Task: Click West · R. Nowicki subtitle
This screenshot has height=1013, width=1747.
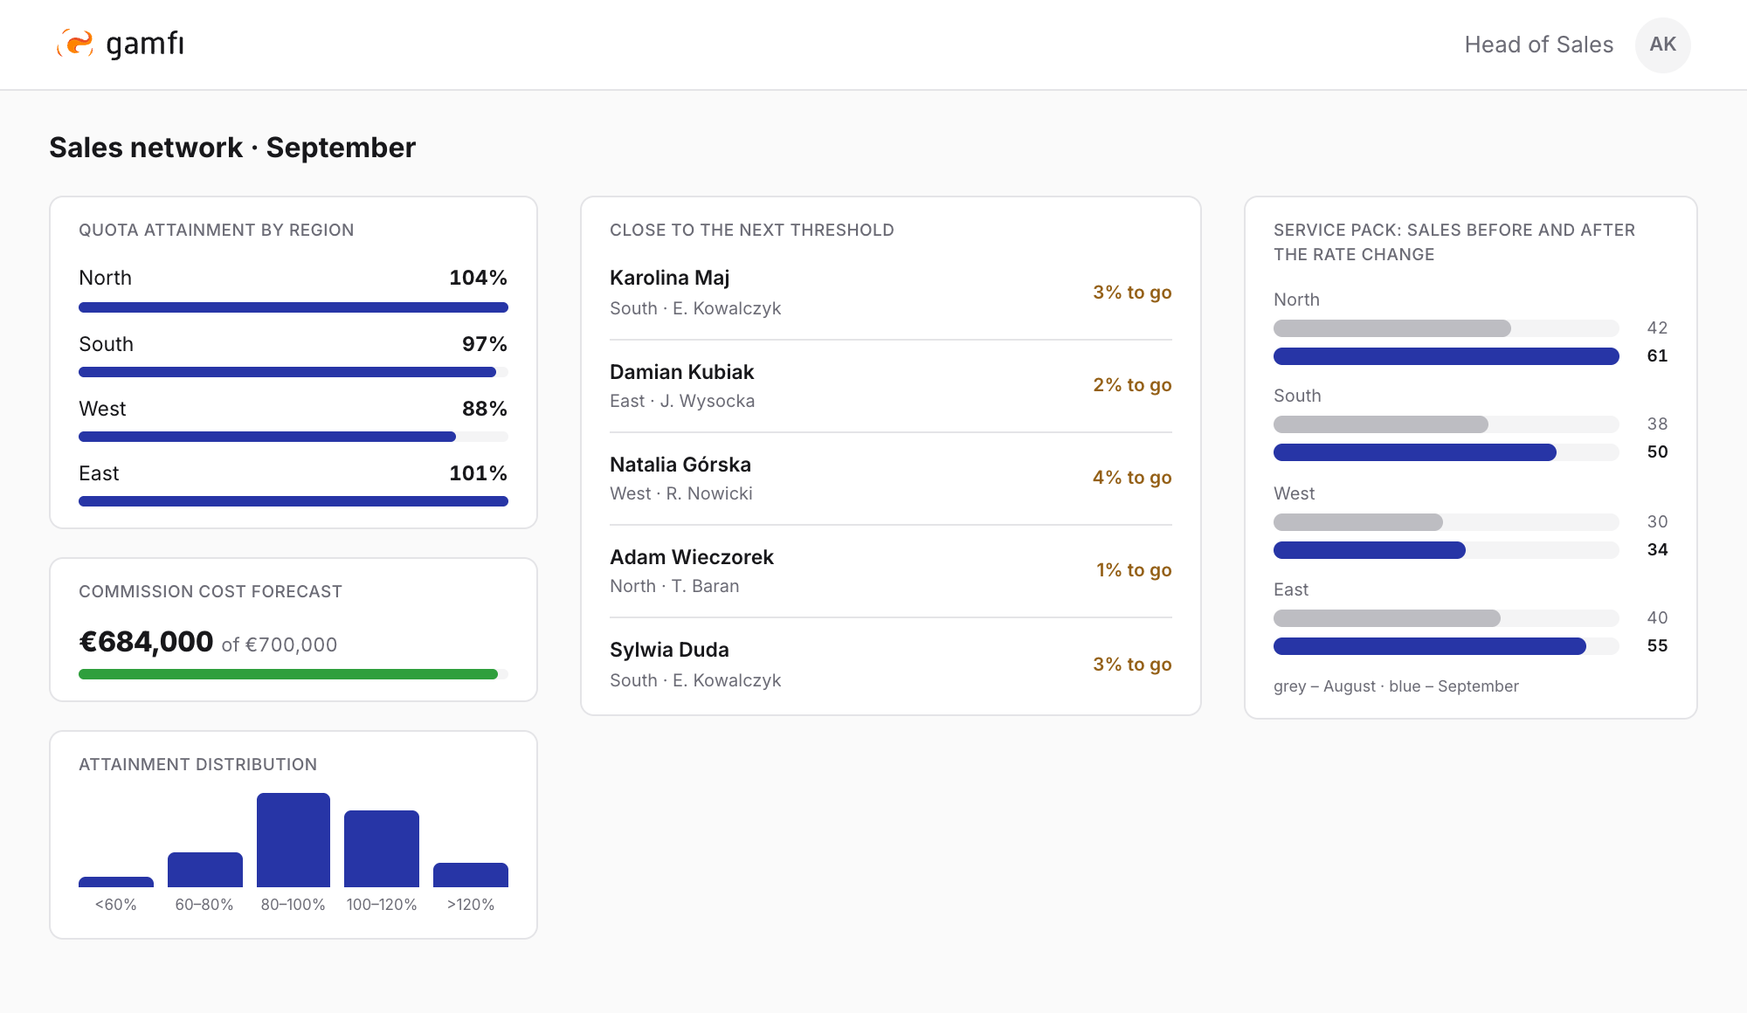Action: point(681,493)
